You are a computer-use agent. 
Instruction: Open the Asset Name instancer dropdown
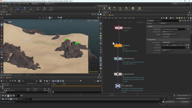(164, 23)
